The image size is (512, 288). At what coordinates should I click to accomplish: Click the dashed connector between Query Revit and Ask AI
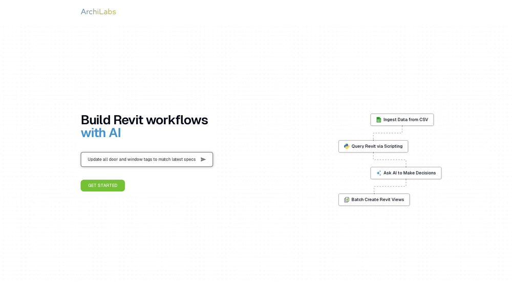pos(390,160)
